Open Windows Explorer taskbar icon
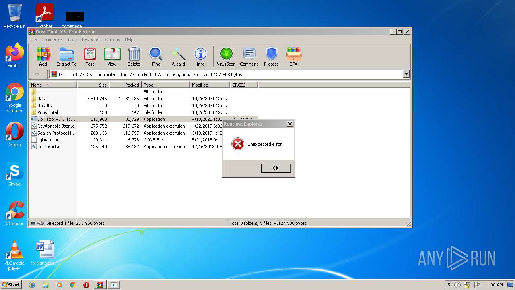Screen dimensions: 515x290 click(45, 285)
